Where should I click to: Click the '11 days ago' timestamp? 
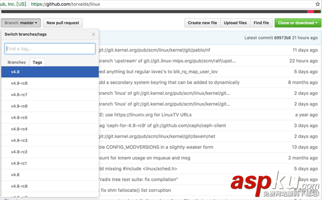[x=305, y=50]
